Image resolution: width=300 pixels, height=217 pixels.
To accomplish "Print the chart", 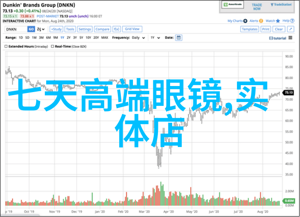I will coord(266,29).
